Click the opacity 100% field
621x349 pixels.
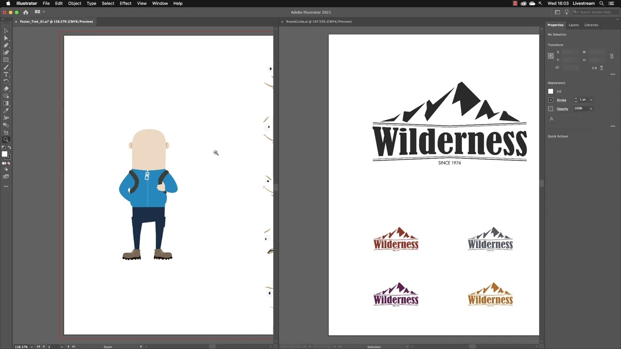click(580, 109)
